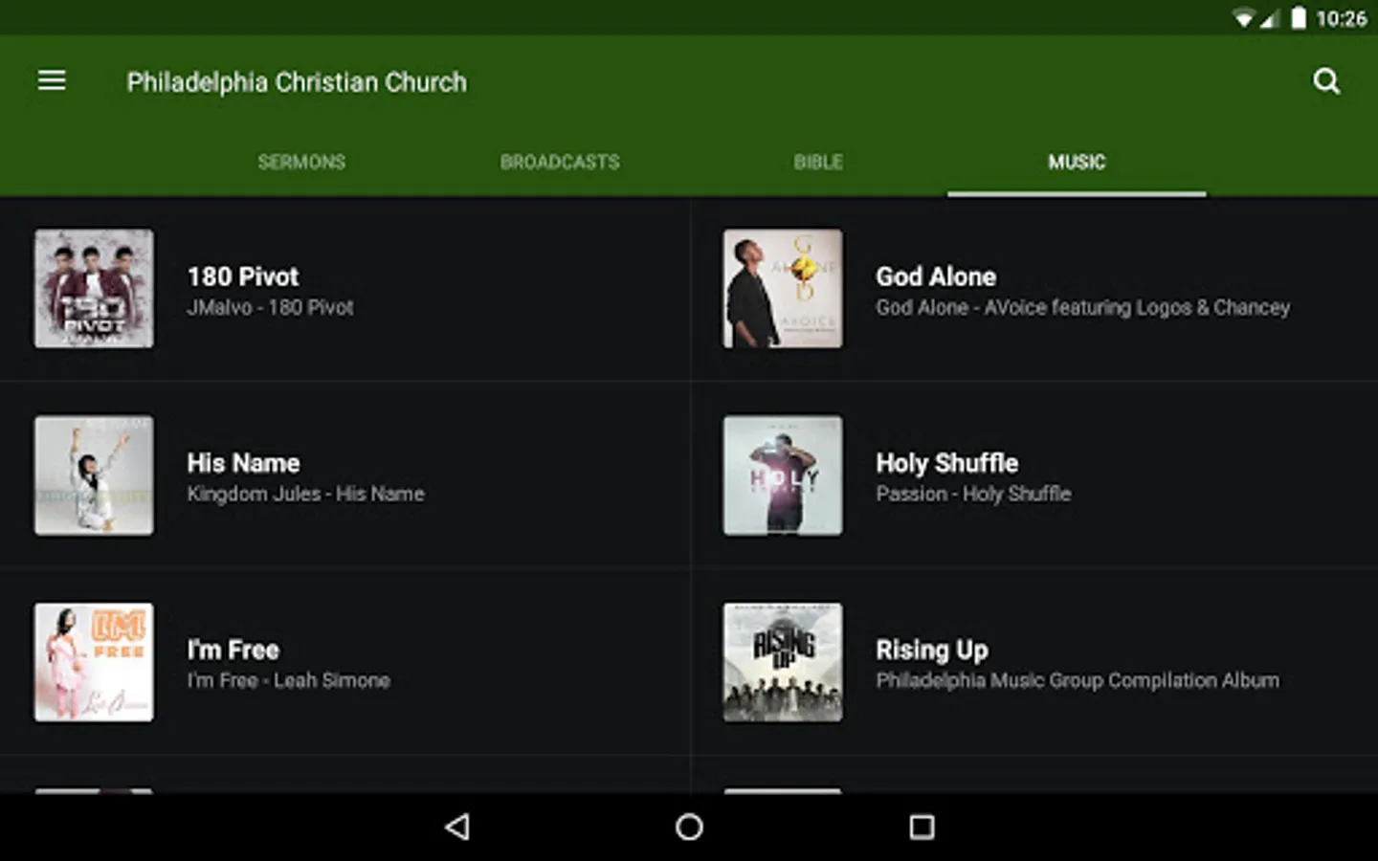
Task: Select the 180 Pivot title
Action: click(x=243, y=276)
